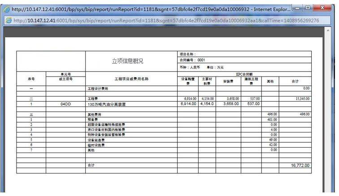The height and width of the screenshot is (196, 339).
Task: Maximize the Internet Explorer window
Action: (308, 8)
